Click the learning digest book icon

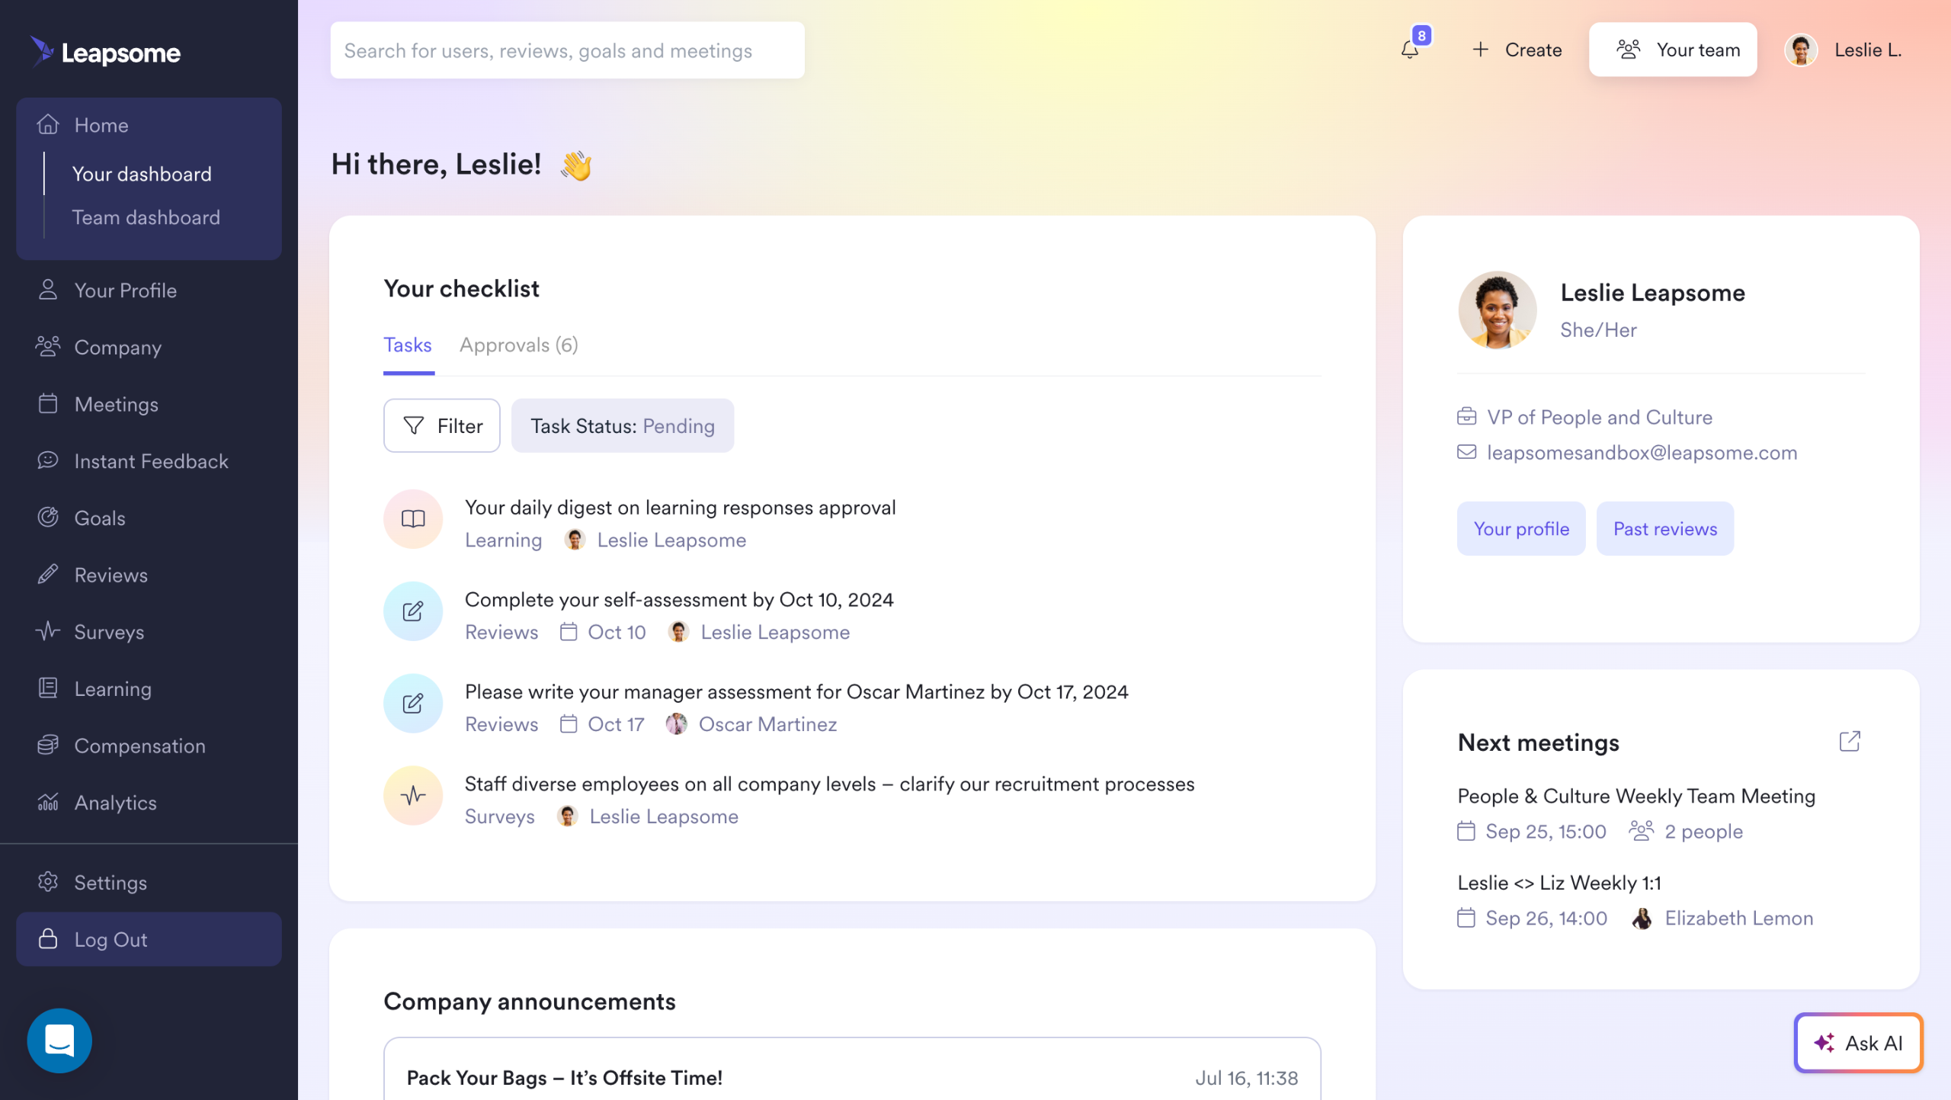(x=412, y=519)
